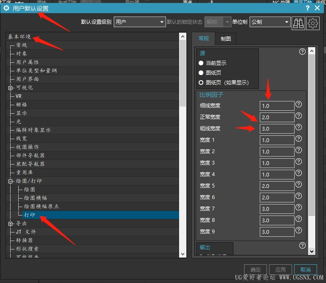The width and height of the screenshot is (326, 283).
Task: Click the 应用 button
Action: click(280, 270)
